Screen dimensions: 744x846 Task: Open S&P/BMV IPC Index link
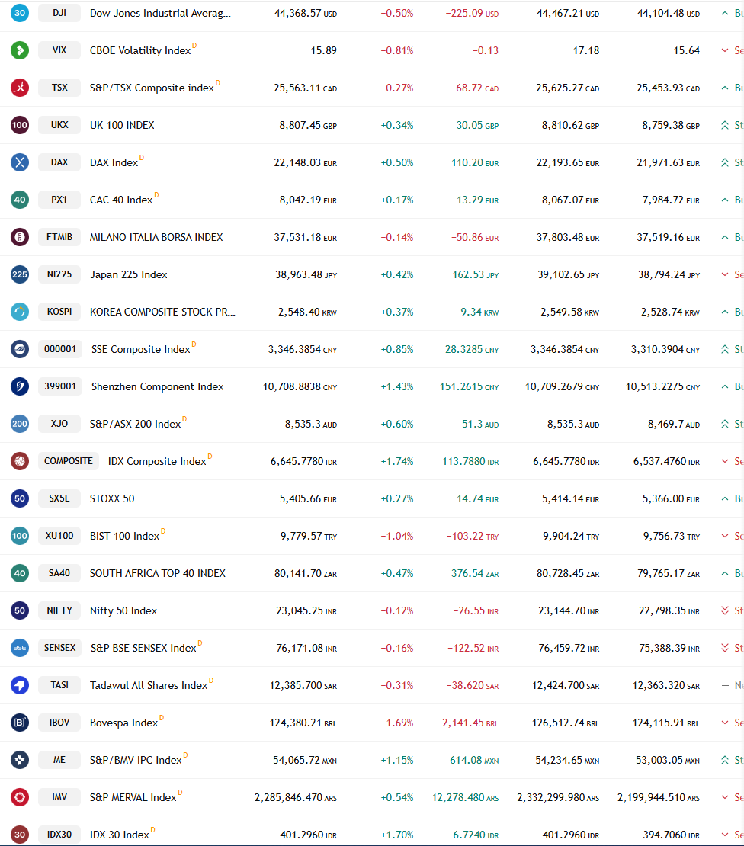point(136,760)
